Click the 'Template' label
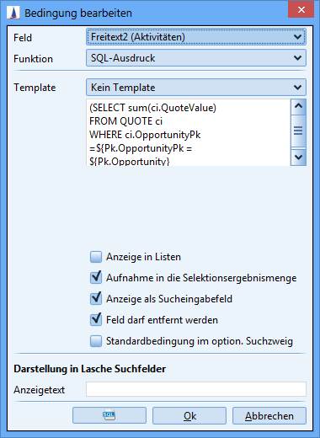 click(x=35, y=88)
